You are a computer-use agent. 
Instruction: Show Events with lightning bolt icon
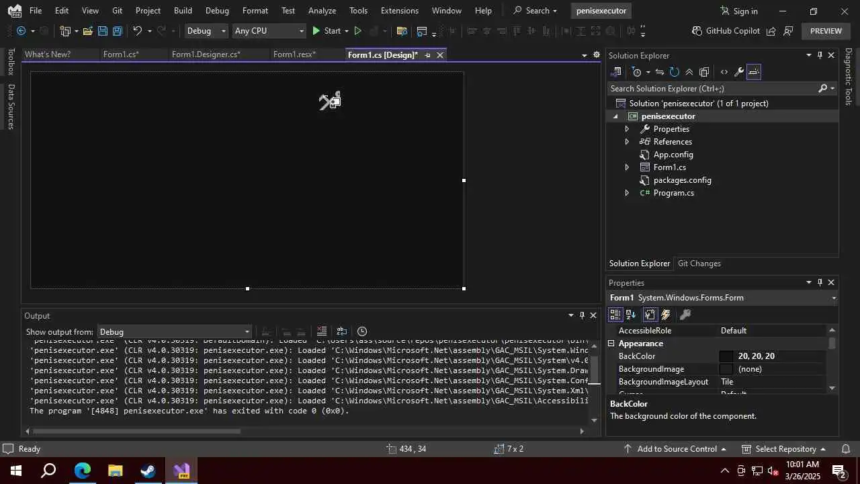click(666, 315)
